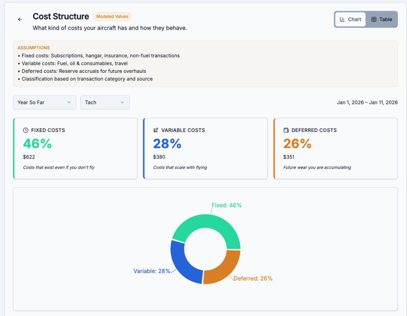The height and width of the screenshot is (316, 407).
Task: Click the Jan 1 – Jan 11 date range
Action: tap(367, 102)
